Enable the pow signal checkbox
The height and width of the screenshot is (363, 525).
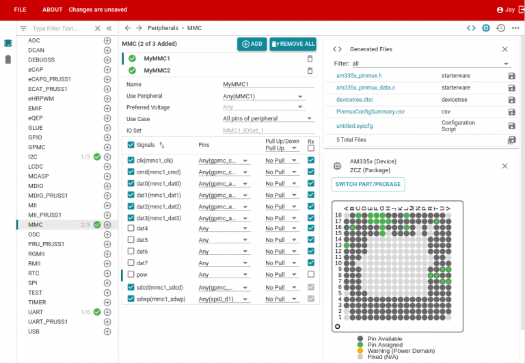[x=131, y=275]
